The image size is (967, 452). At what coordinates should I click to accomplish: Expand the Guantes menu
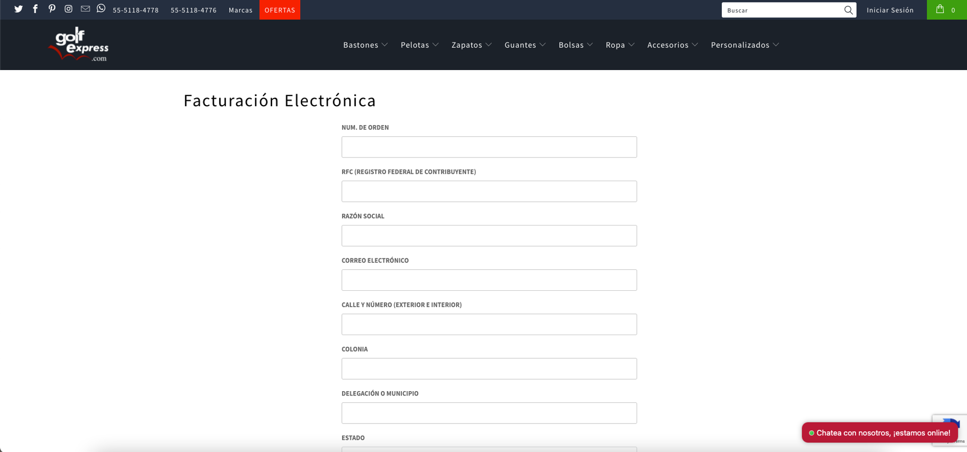point(525,45)
